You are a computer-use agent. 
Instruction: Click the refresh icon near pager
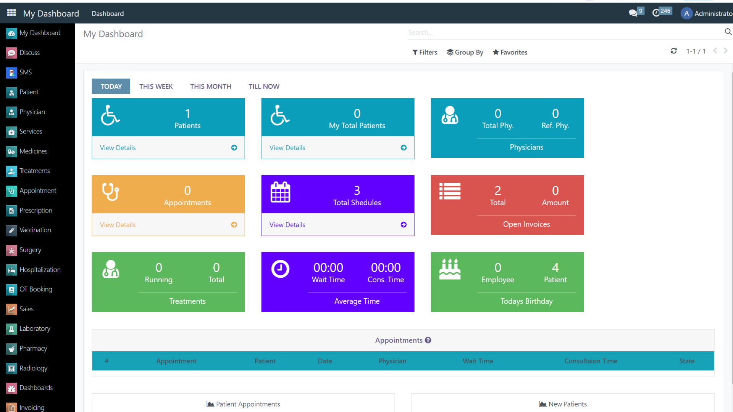tap(673, 51)
